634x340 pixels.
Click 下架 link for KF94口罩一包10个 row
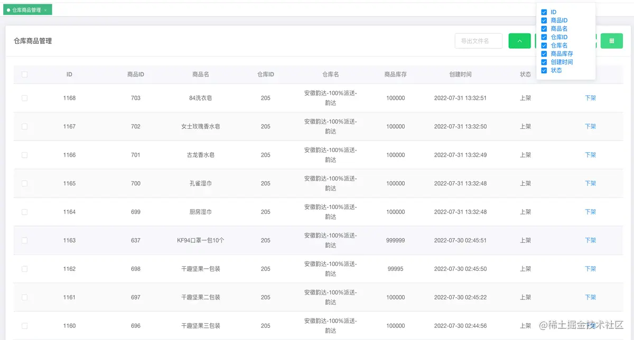pos(590,241)
